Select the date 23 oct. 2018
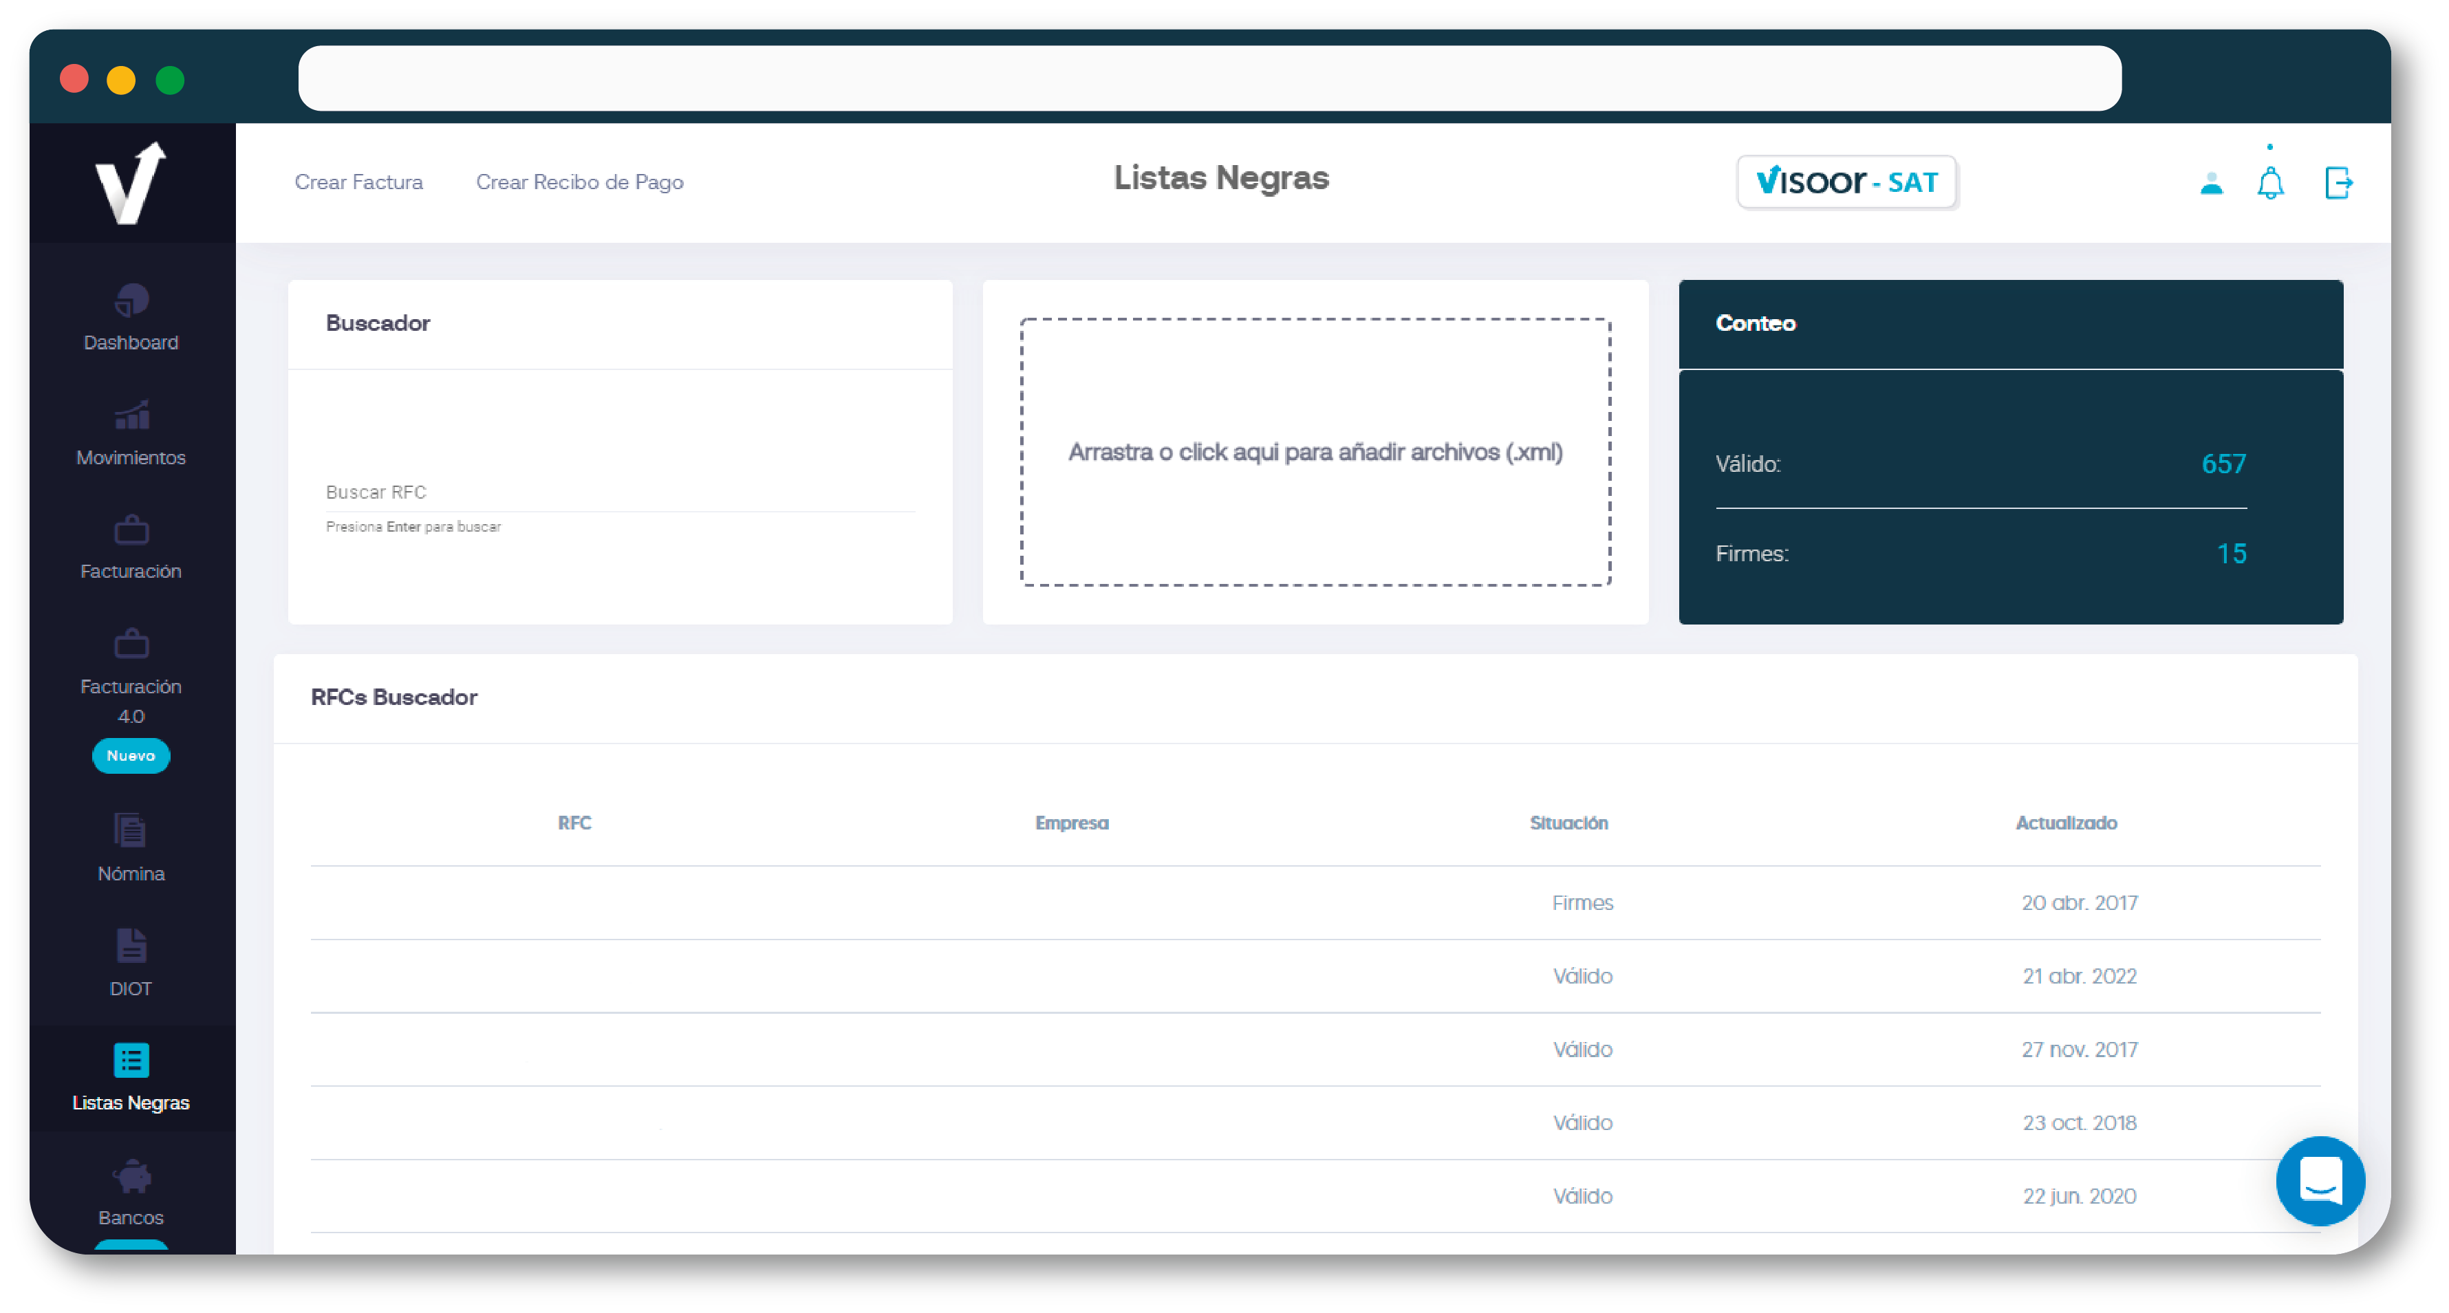 coord(2079,1123)
